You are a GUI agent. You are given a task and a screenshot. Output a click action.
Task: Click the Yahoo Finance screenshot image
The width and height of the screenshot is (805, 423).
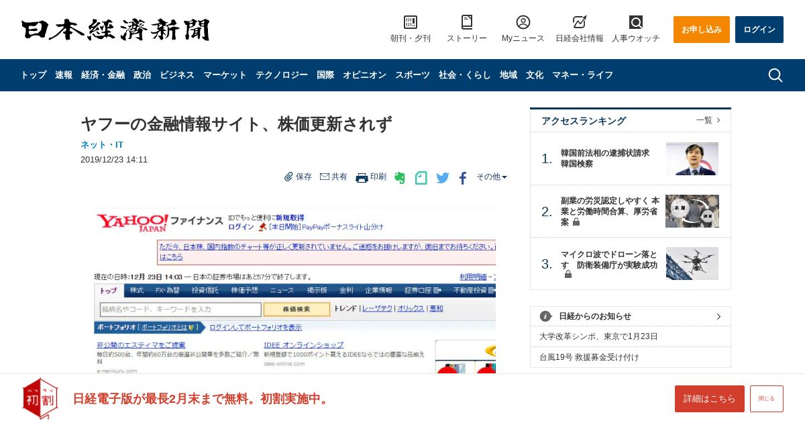[x=295, y=291]
